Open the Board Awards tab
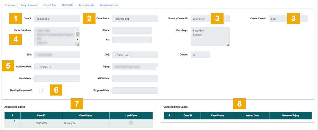The height and width of the screenshot is (130, 318). tap(87, 5)
